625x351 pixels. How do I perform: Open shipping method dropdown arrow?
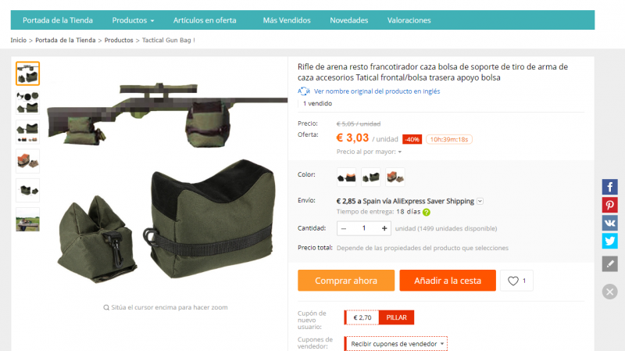point(480,201)
